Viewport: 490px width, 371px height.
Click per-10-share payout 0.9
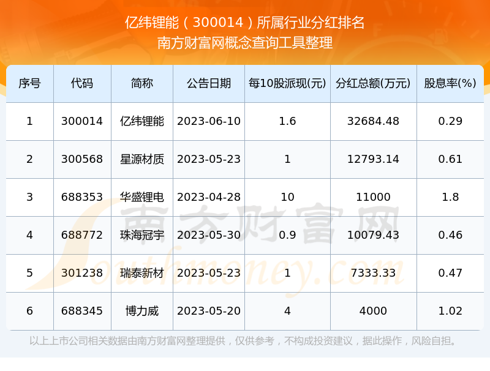[287, 235]
